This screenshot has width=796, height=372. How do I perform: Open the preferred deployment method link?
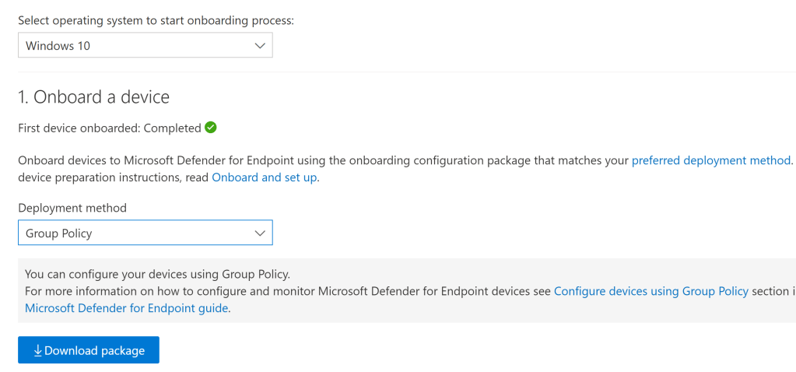click(x=710, y=160)
